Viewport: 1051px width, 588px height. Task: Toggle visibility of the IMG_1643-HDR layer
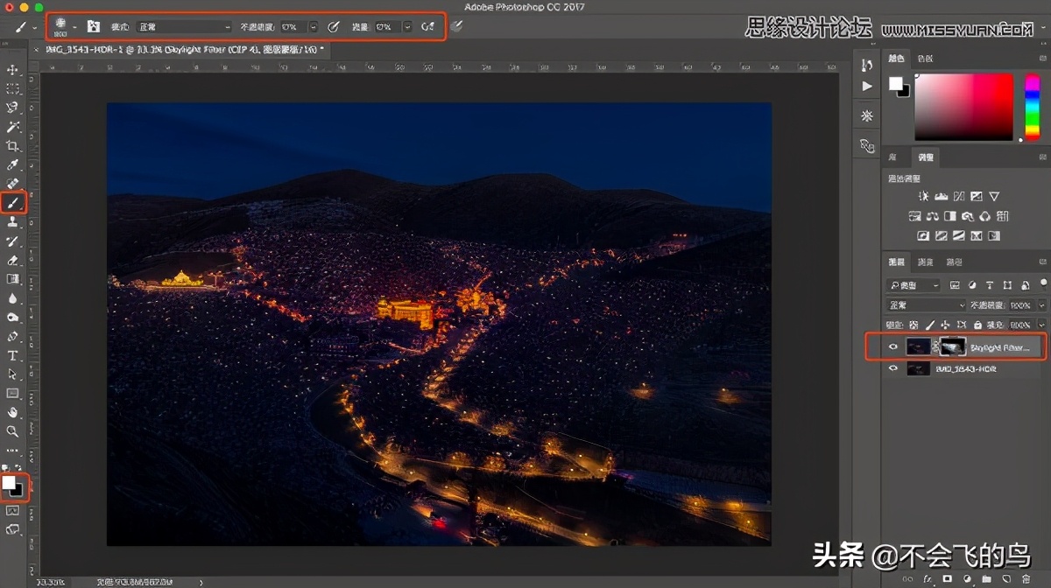click(892, 367)
